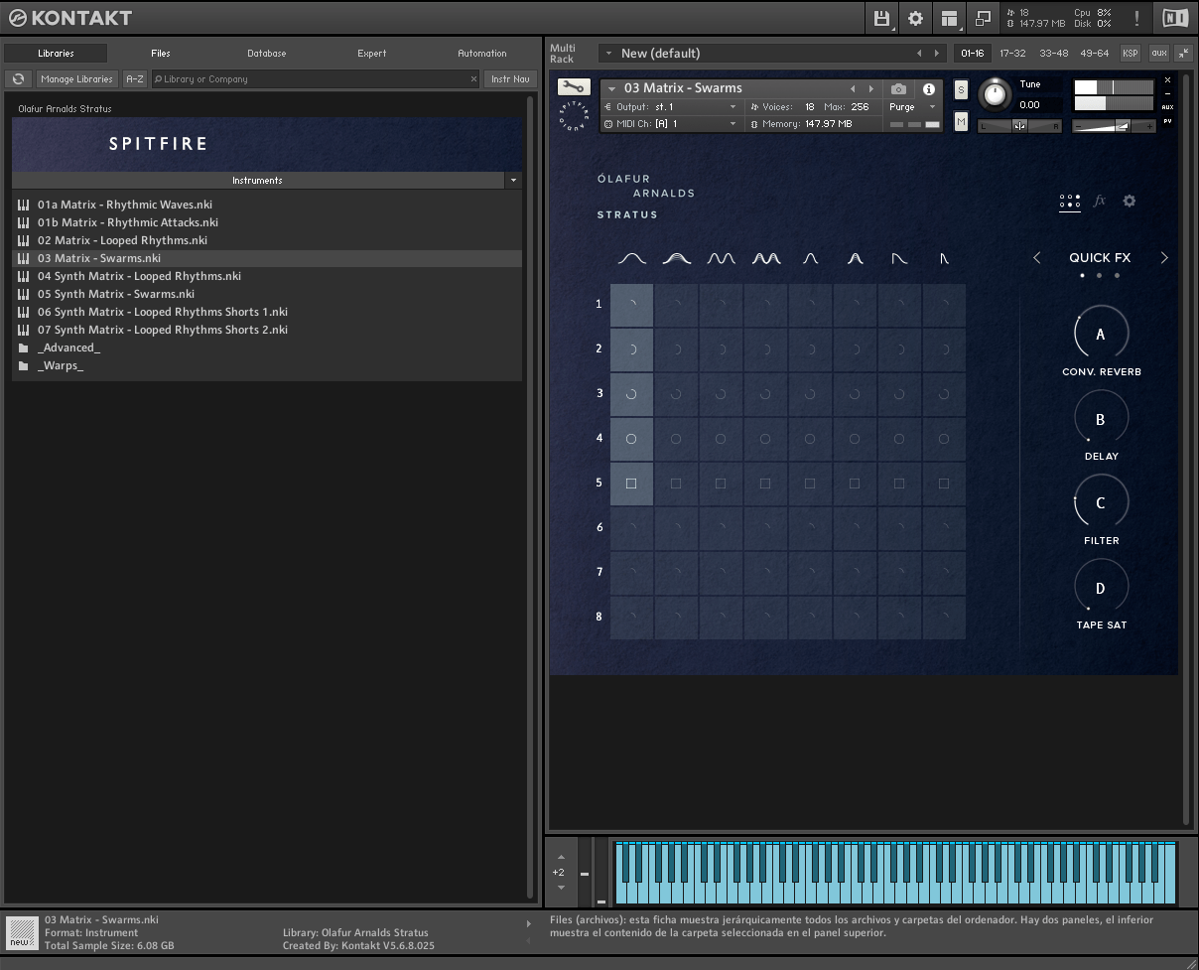Click the Kontakt logo at top left

pos(69,18)
